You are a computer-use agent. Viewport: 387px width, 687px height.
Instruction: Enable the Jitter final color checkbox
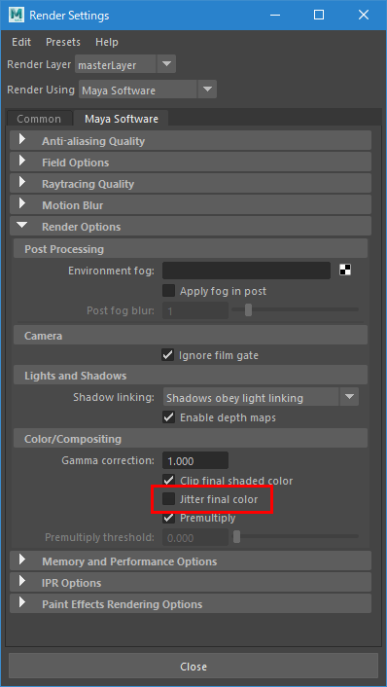coord(168,499)
